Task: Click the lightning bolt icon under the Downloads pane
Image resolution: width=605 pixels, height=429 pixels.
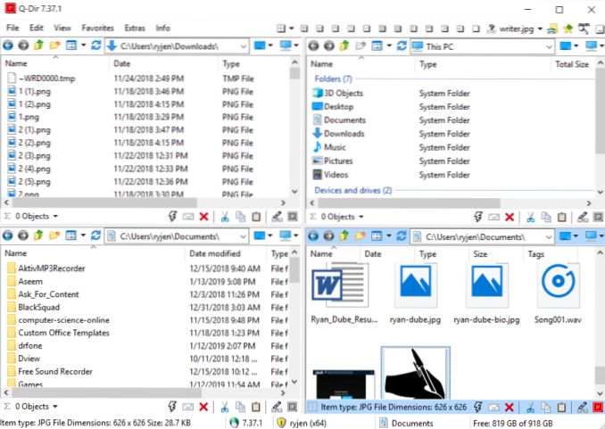Action: [171, 217]
